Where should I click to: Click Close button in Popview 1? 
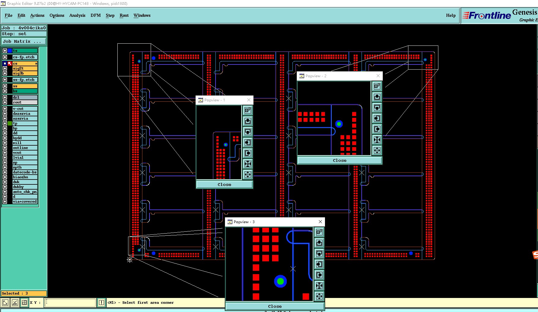point(224,184)
